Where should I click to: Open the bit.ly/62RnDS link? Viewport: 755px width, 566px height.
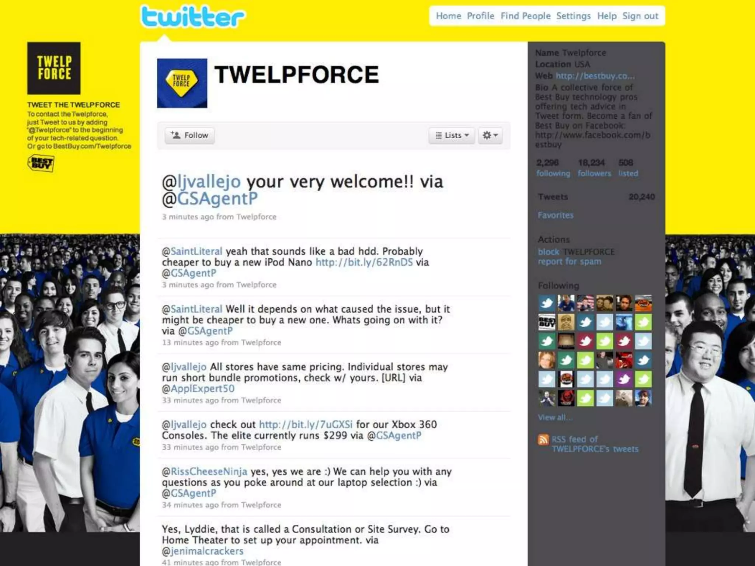[x=364, y=262]
